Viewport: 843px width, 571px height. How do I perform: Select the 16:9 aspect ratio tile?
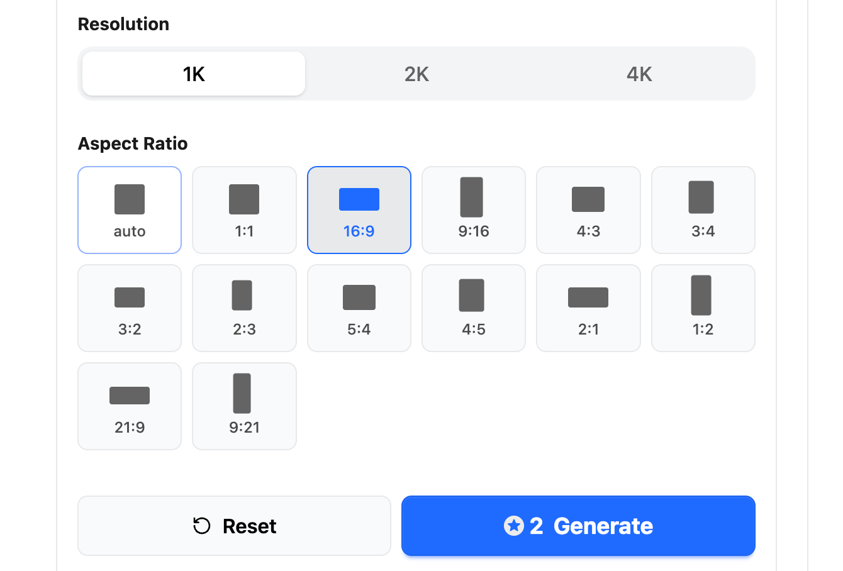[359, 210]
